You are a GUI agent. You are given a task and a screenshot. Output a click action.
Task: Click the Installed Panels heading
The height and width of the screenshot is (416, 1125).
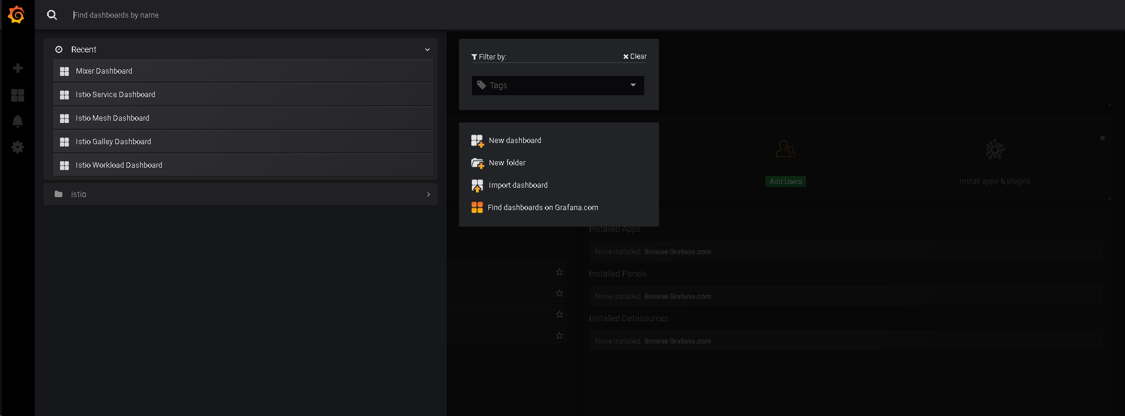point(618,274)
